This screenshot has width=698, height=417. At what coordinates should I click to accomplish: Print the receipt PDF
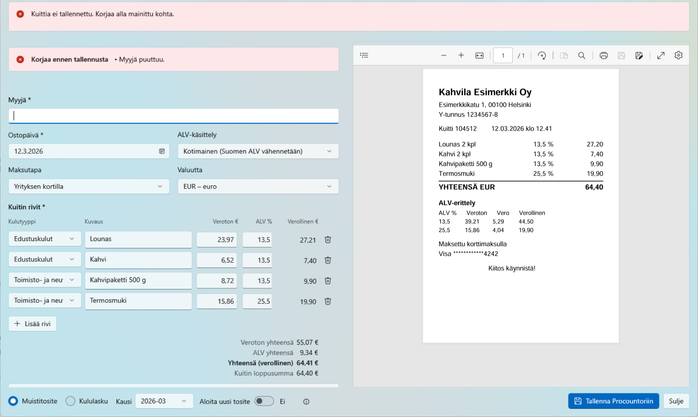click(x=604, y=56)
